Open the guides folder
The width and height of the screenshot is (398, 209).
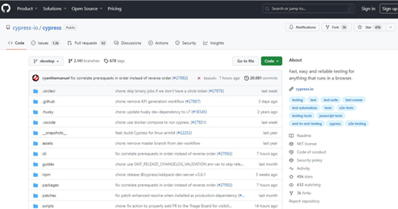coord(48,164)
